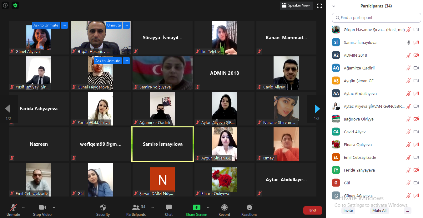This screenshot has height=218, width=423.
Task: Click Elnarə Quliyeva rose tile
Action: click(x=224, y=180)
